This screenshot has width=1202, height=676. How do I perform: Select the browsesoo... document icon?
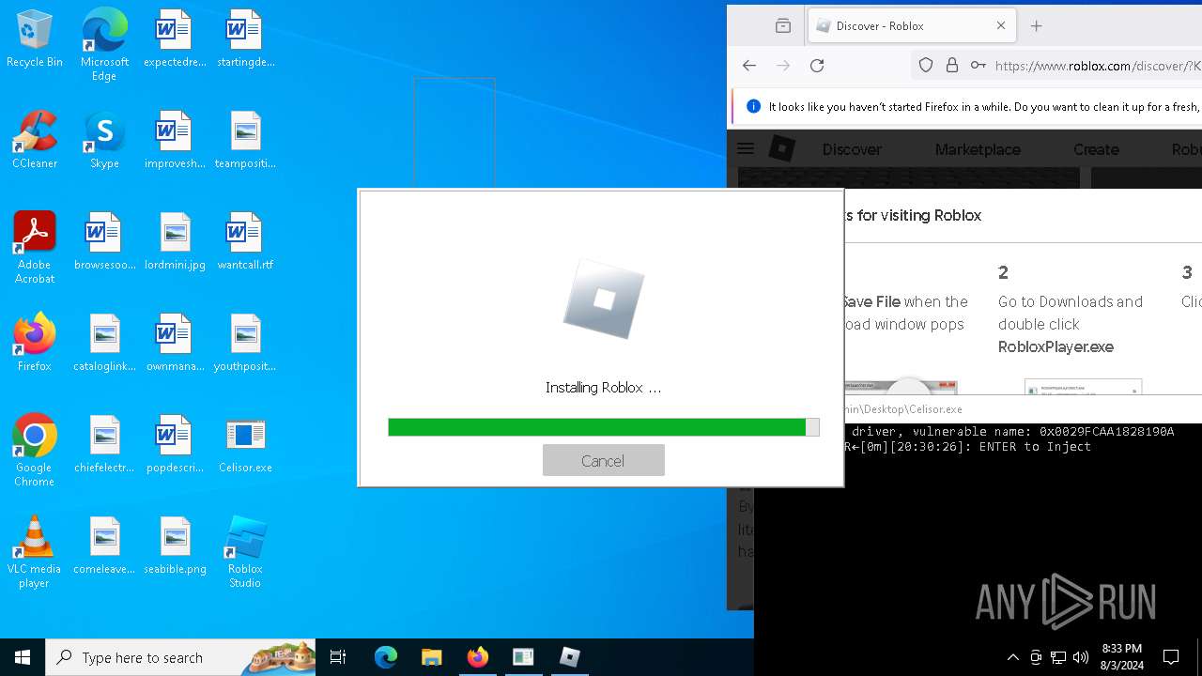[104, 241]
